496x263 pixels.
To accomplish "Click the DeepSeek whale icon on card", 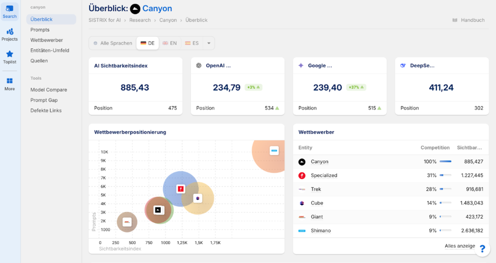I will point(403,66).
